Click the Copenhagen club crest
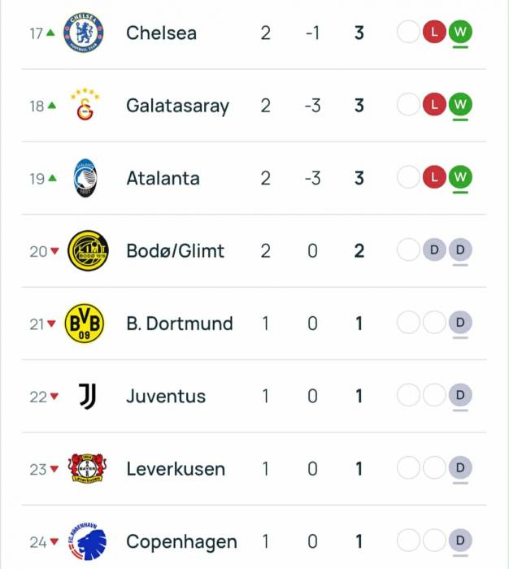 click(86, 541)
